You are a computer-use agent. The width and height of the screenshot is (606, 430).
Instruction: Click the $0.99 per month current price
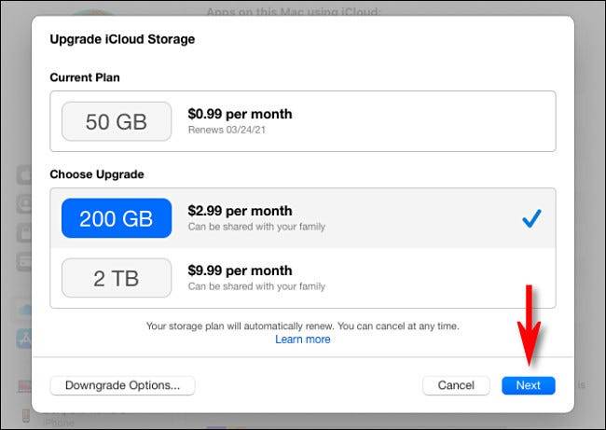click(240, 114)
